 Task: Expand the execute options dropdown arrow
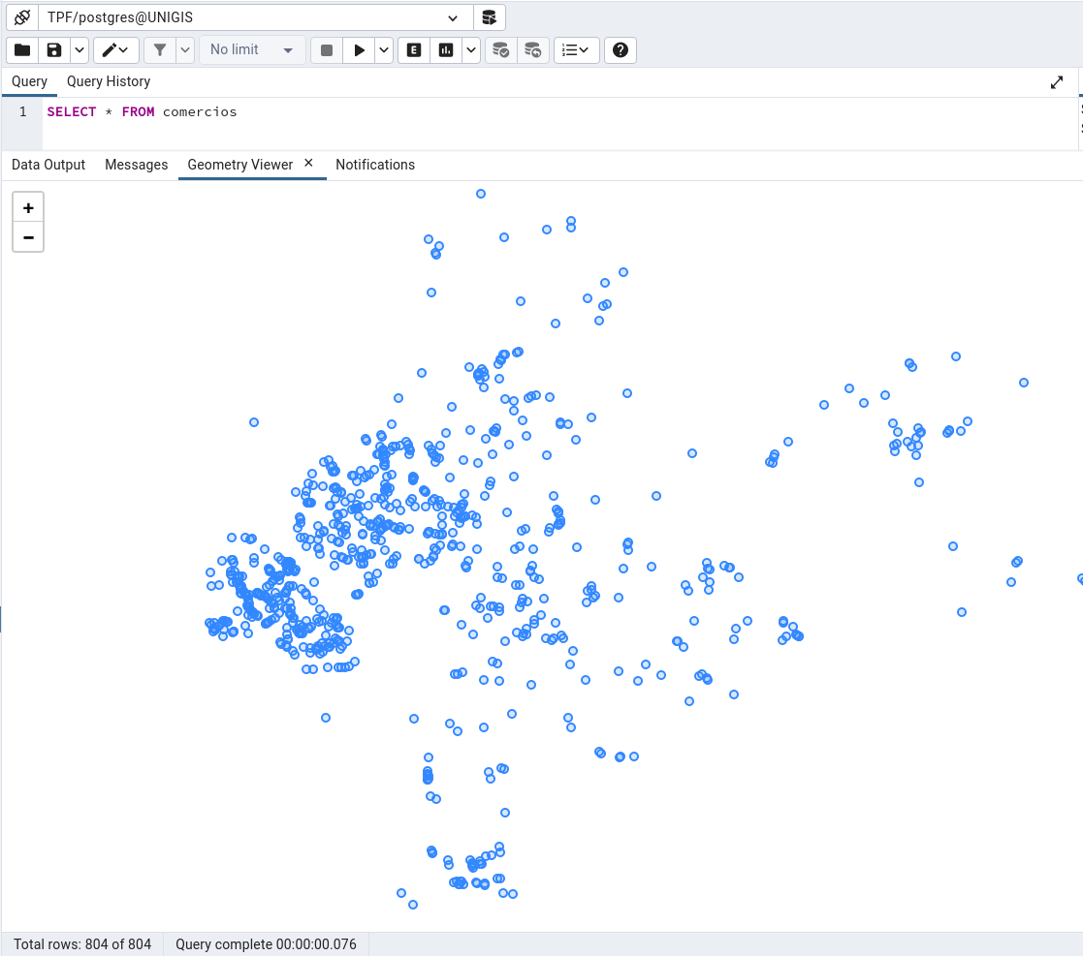coord(384,49)
